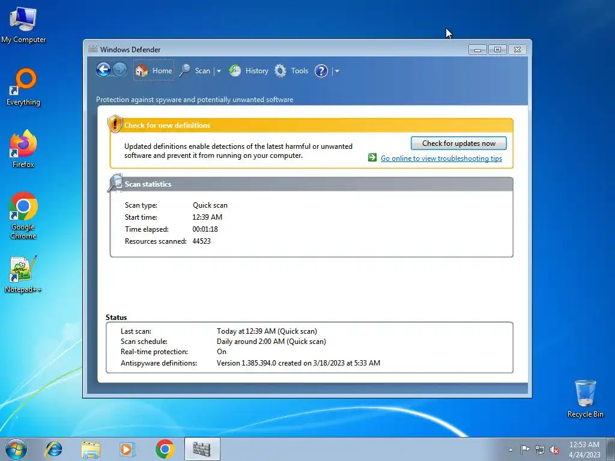The width and height of the screenshot is (615, 461).
Task: Click the network tray icon
Action: coord(540,450)
